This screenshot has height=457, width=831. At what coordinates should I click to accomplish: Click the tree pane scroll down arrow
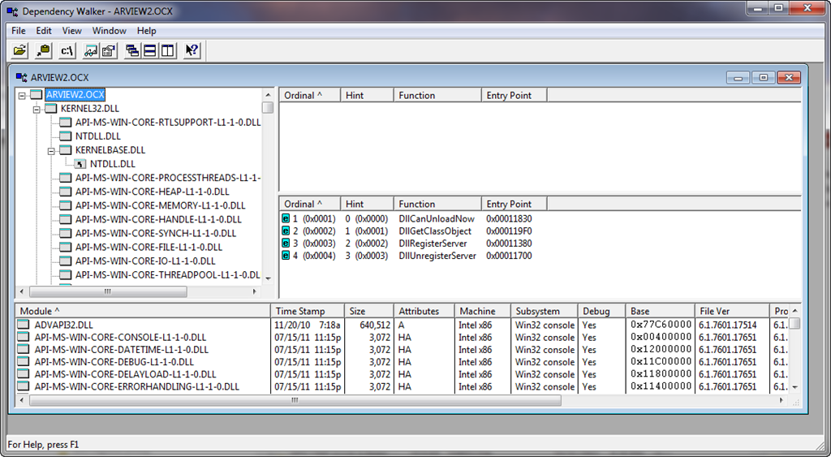coord(268,279)
